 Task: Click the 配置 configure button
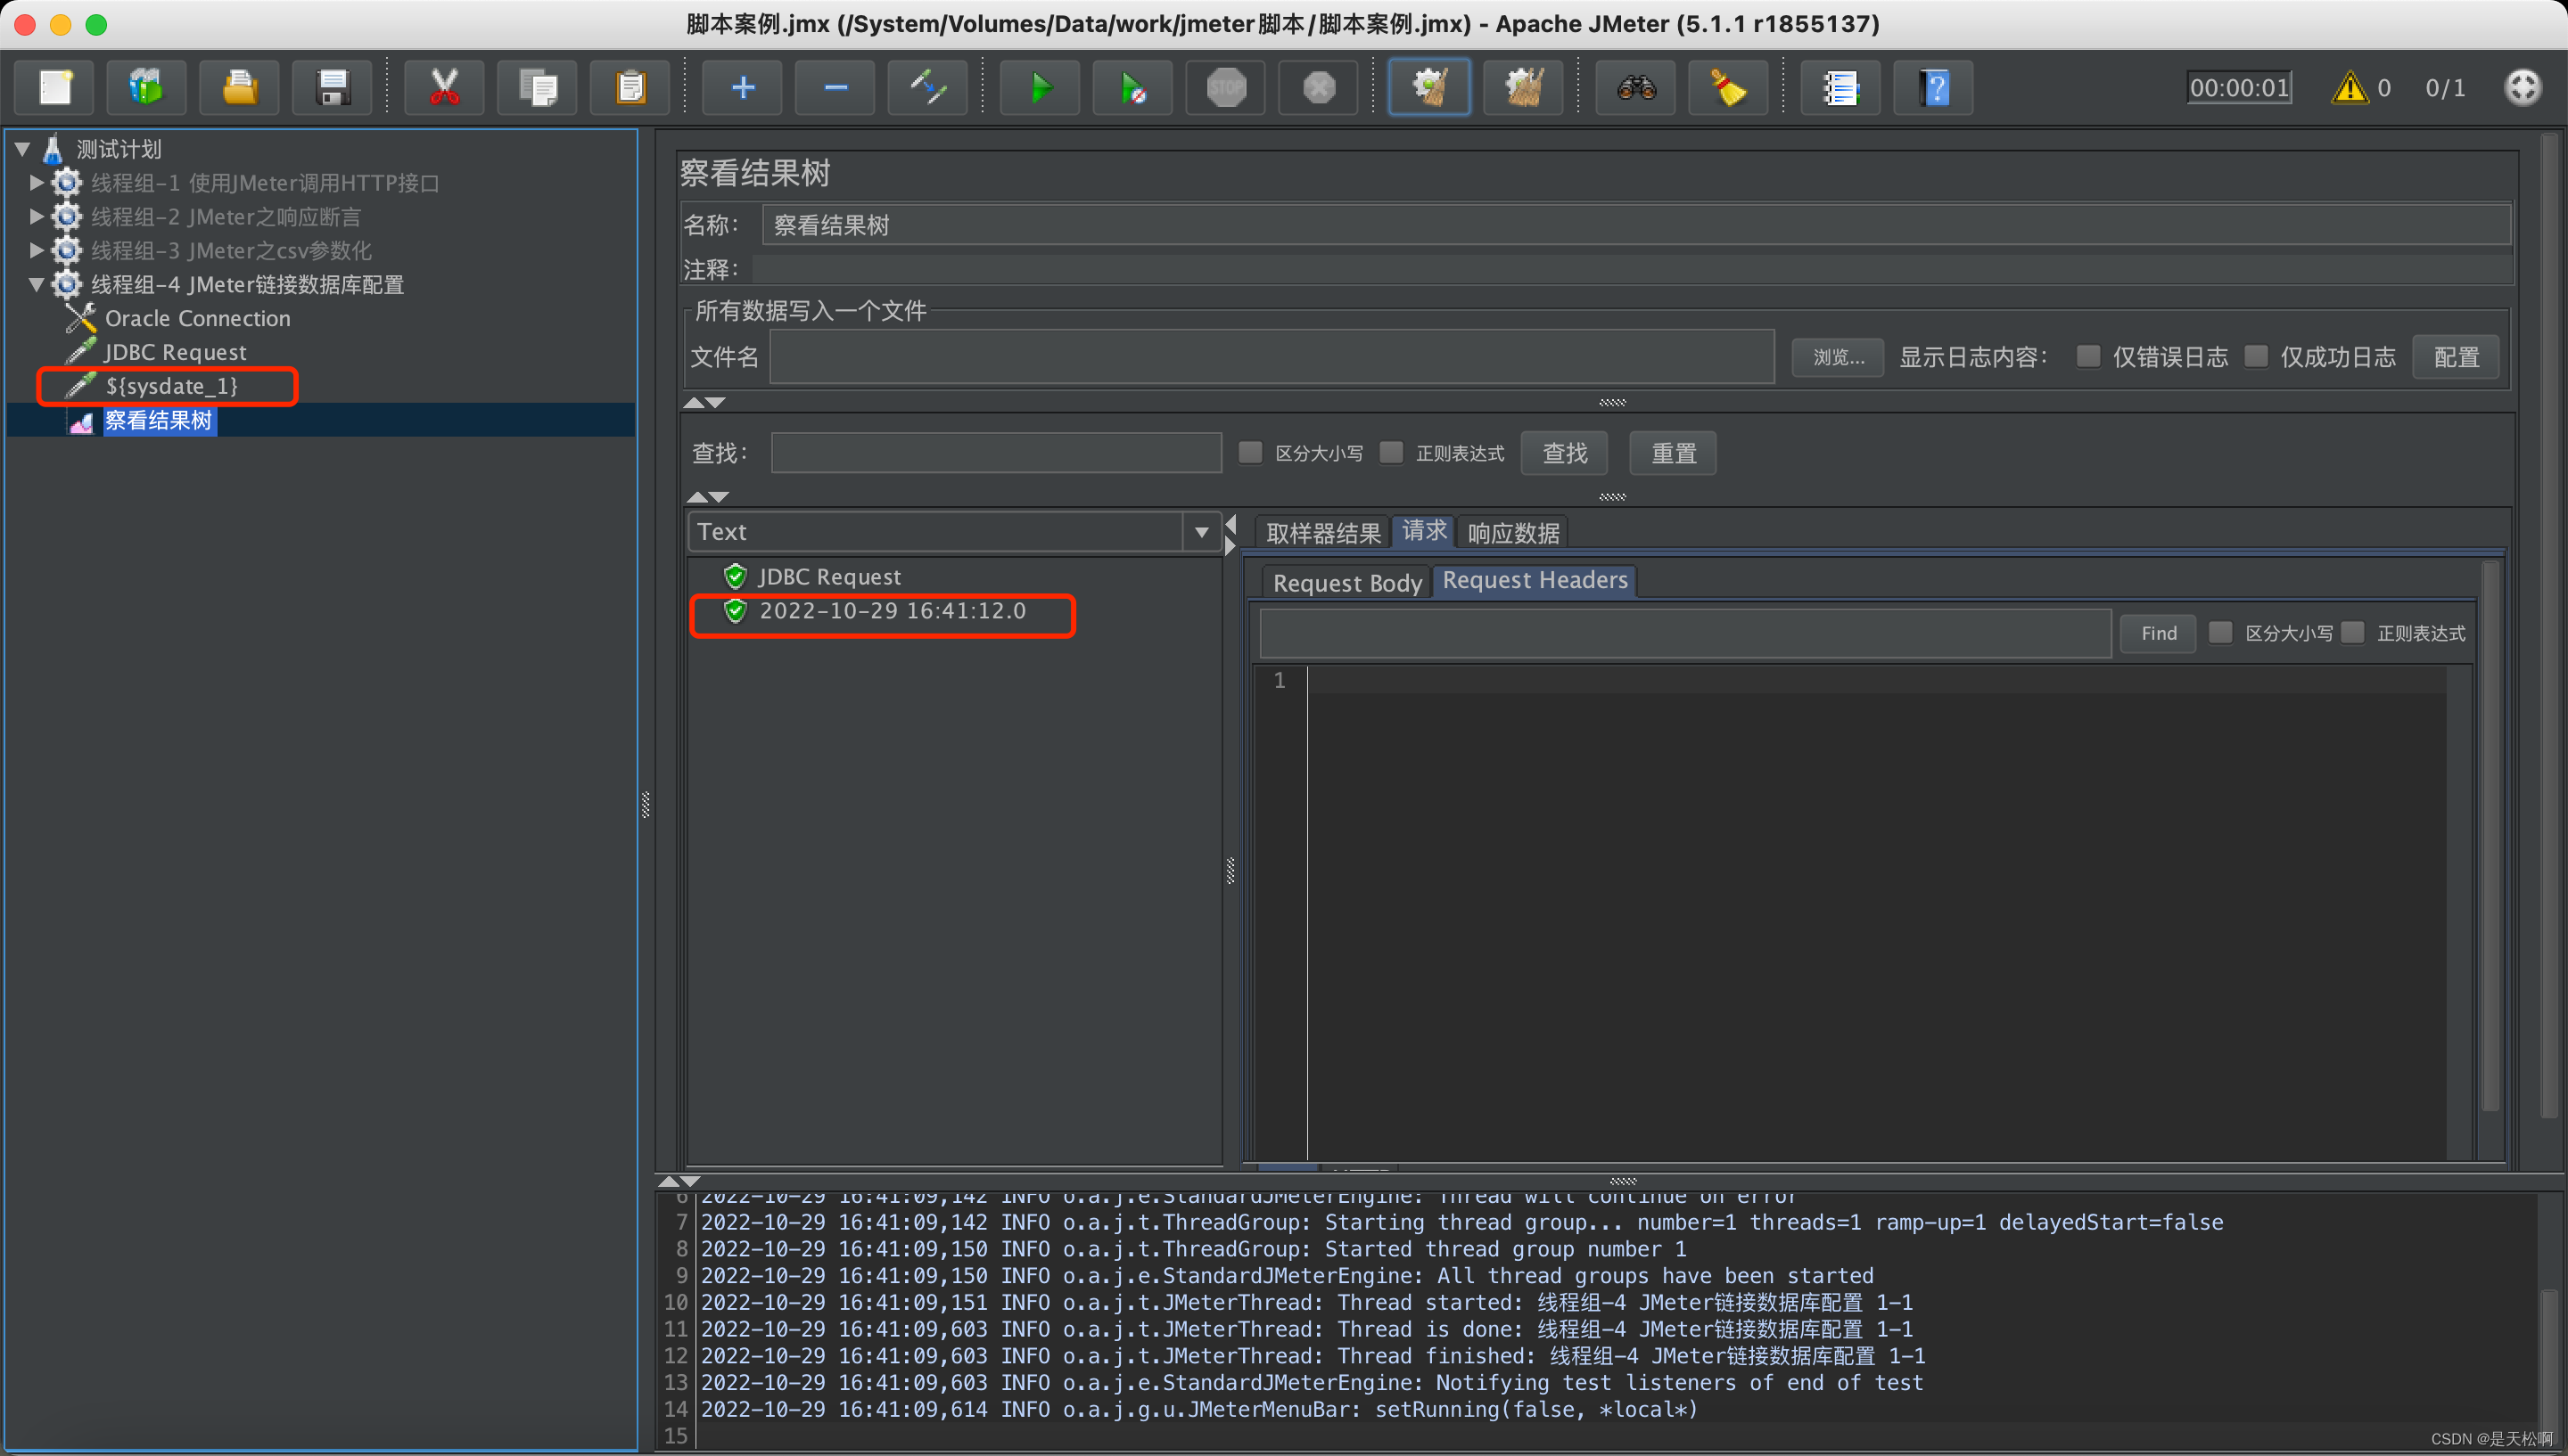[x=2456, y=357]
